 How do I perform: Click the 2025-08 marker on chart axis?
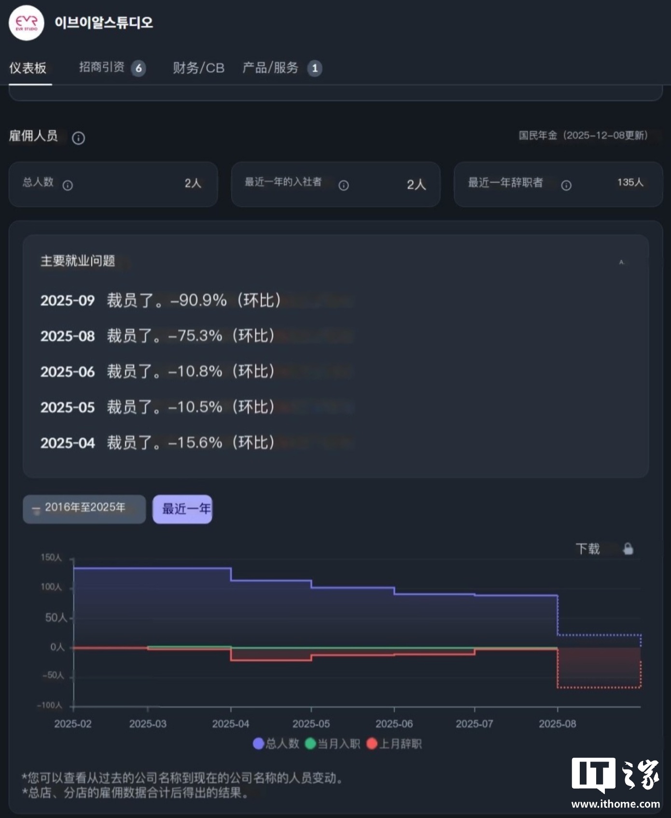(x=557, y=723)
